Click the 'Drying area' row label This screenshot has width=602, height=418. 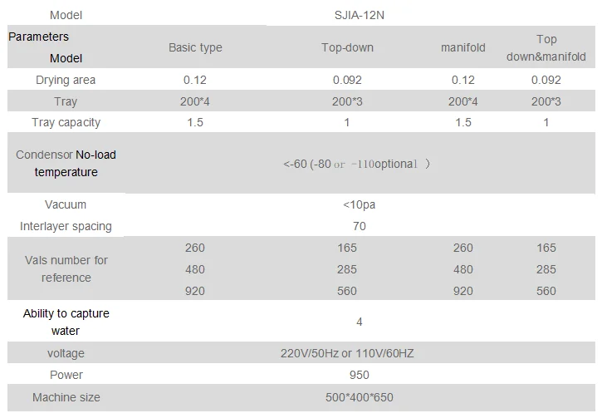pyautogui.click(x=66, y=81)
